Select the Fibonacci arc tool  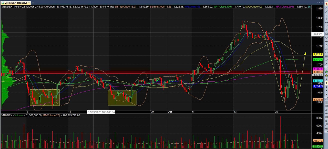[x=326, y=114]
